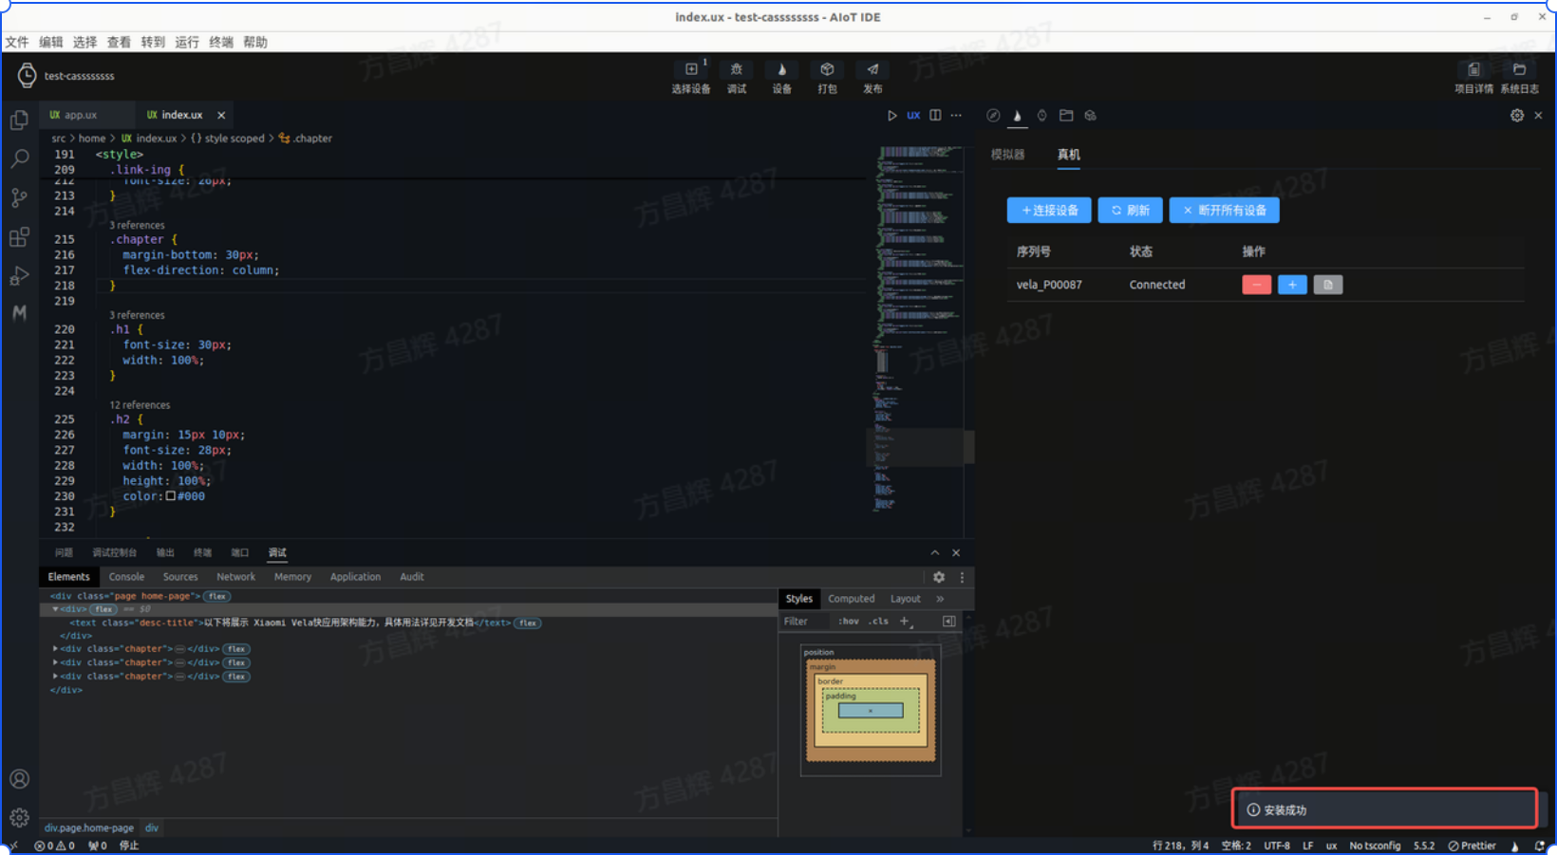Click the 发布 (publish) paper-plane icon

(872, 70)
